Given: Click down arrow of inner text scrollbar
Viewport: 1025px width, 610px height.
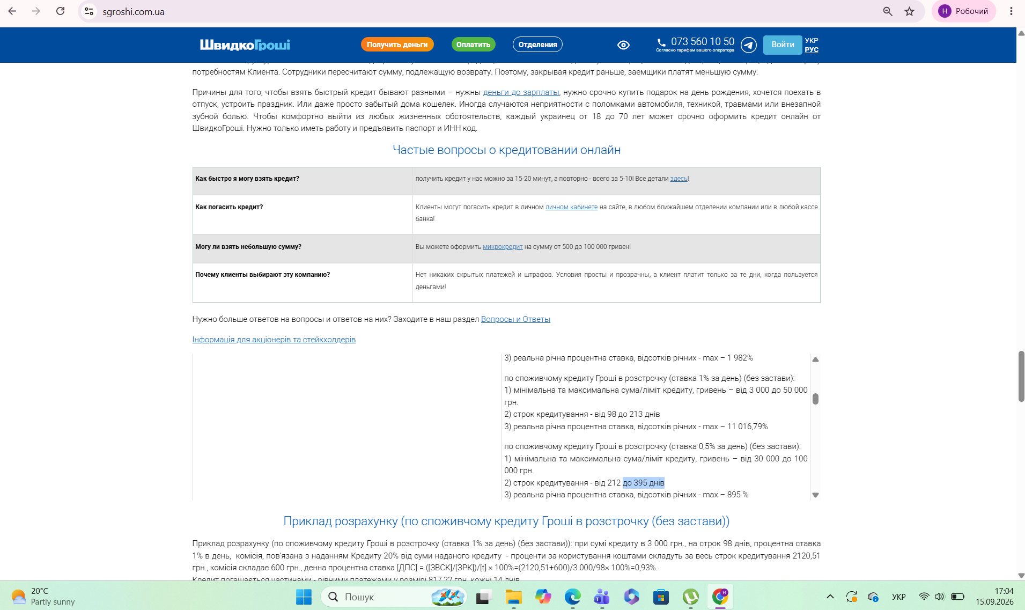Looking at the screenshot, I should [x=815, y=495].
